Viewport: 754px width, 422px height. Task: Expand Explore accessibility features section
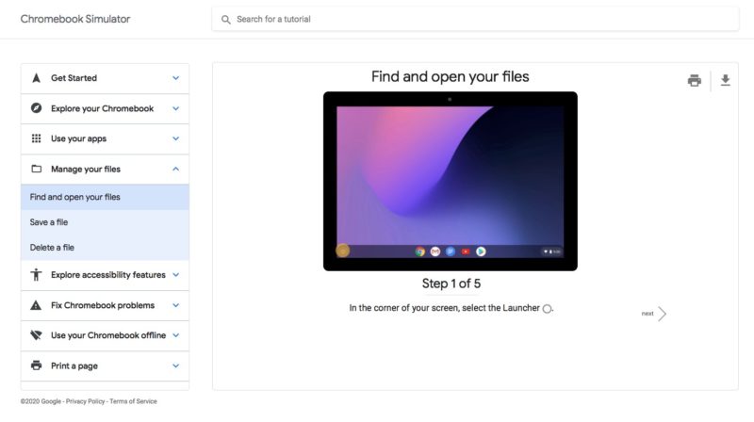pos(105,275)
